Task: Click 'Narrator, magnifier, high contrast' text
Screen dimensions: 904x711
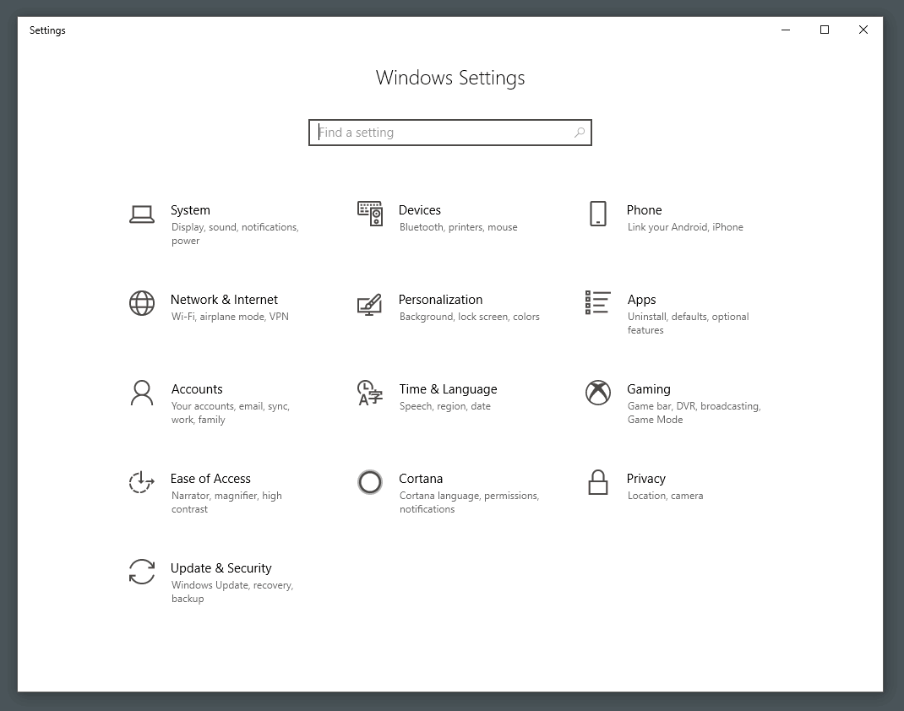Action: point(226,502)
